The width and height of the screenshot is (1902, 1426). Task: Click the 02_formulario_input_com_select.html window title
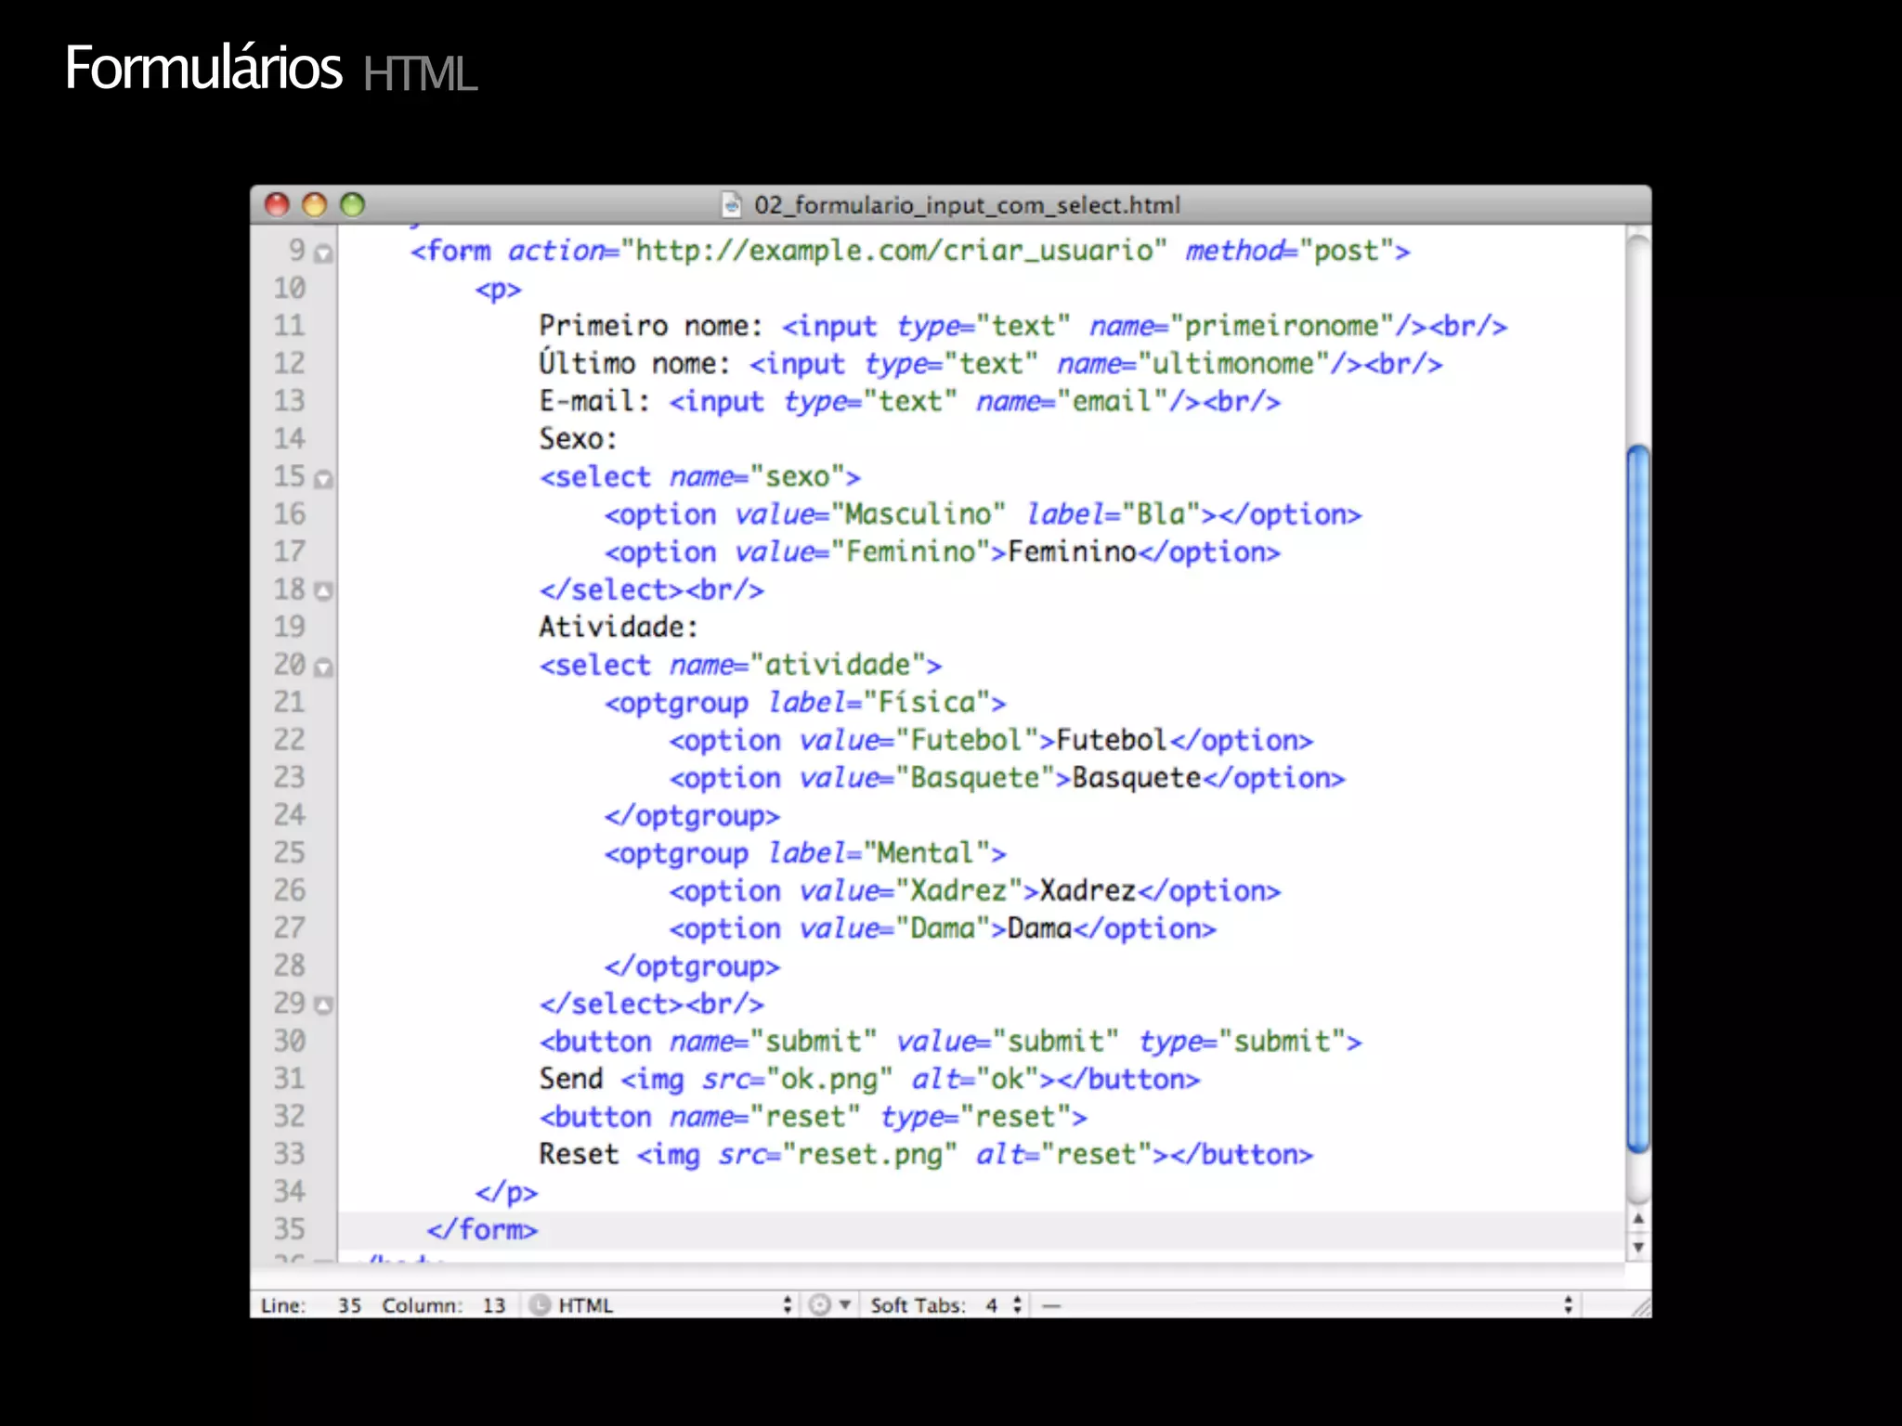tap(966, 204)
